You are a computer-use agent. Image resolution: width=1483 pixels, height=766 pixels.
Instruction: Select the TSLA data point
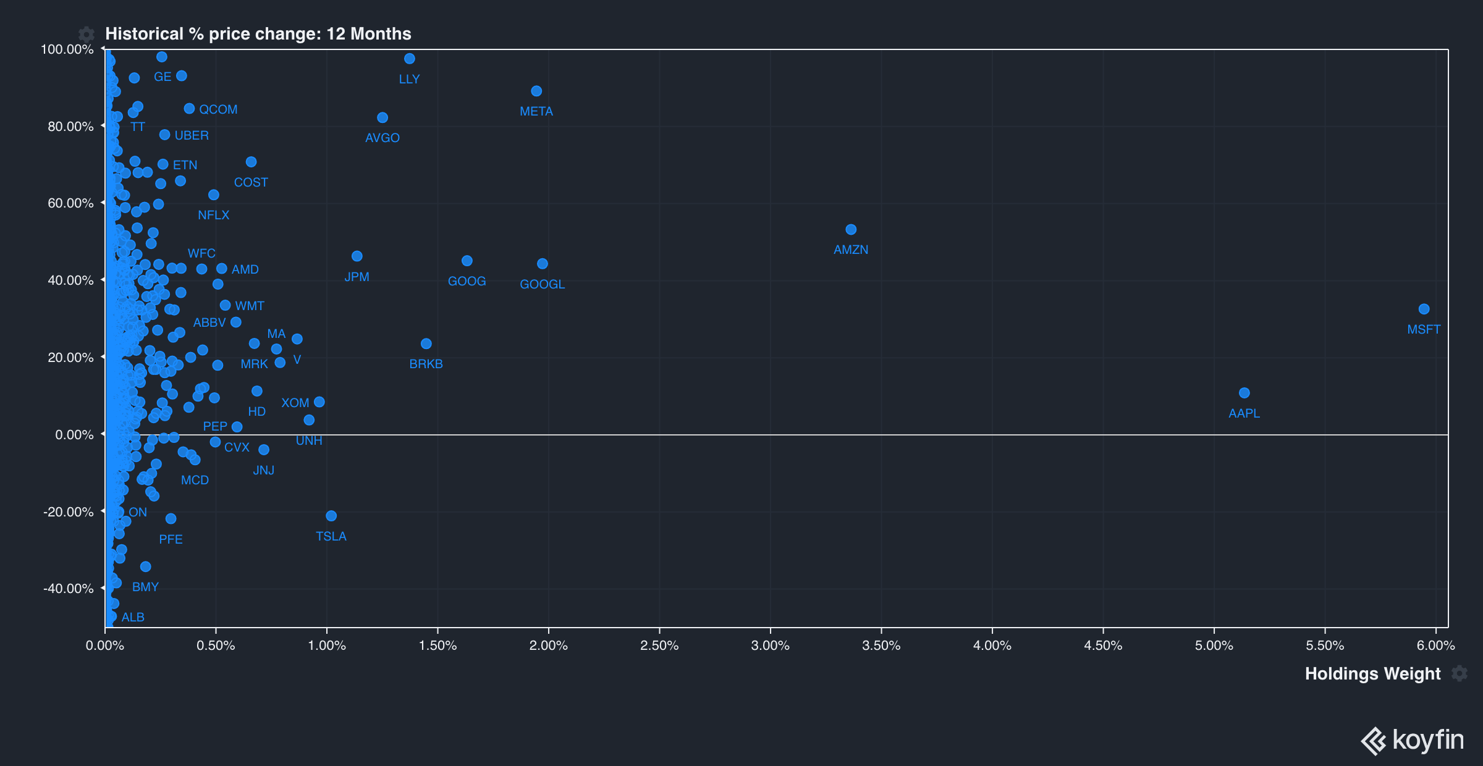coord(331,516)
